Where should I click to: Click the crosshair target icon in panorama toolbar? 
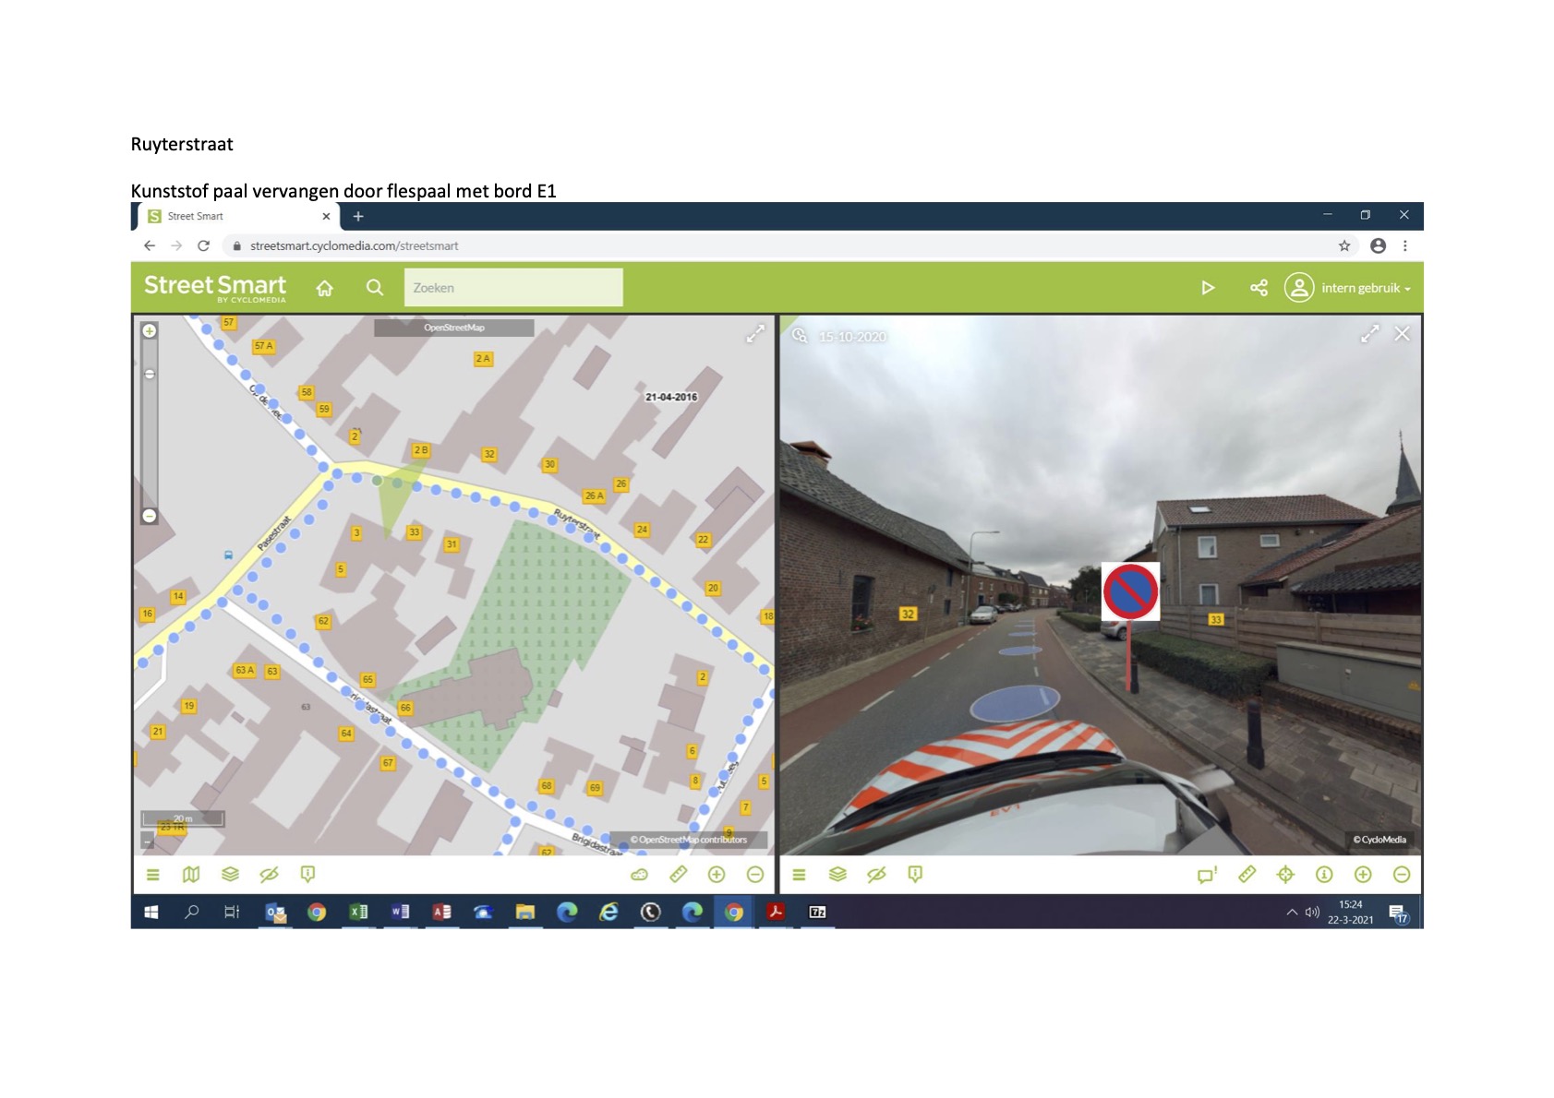click(1285, 874)
